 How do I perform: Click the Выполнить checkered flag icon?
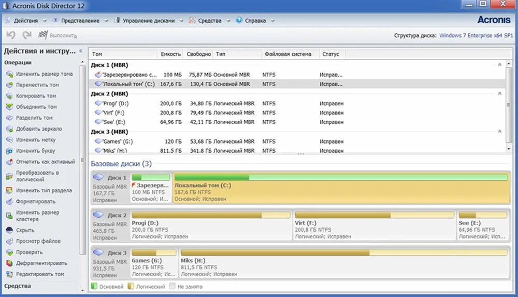pos(43,35)
